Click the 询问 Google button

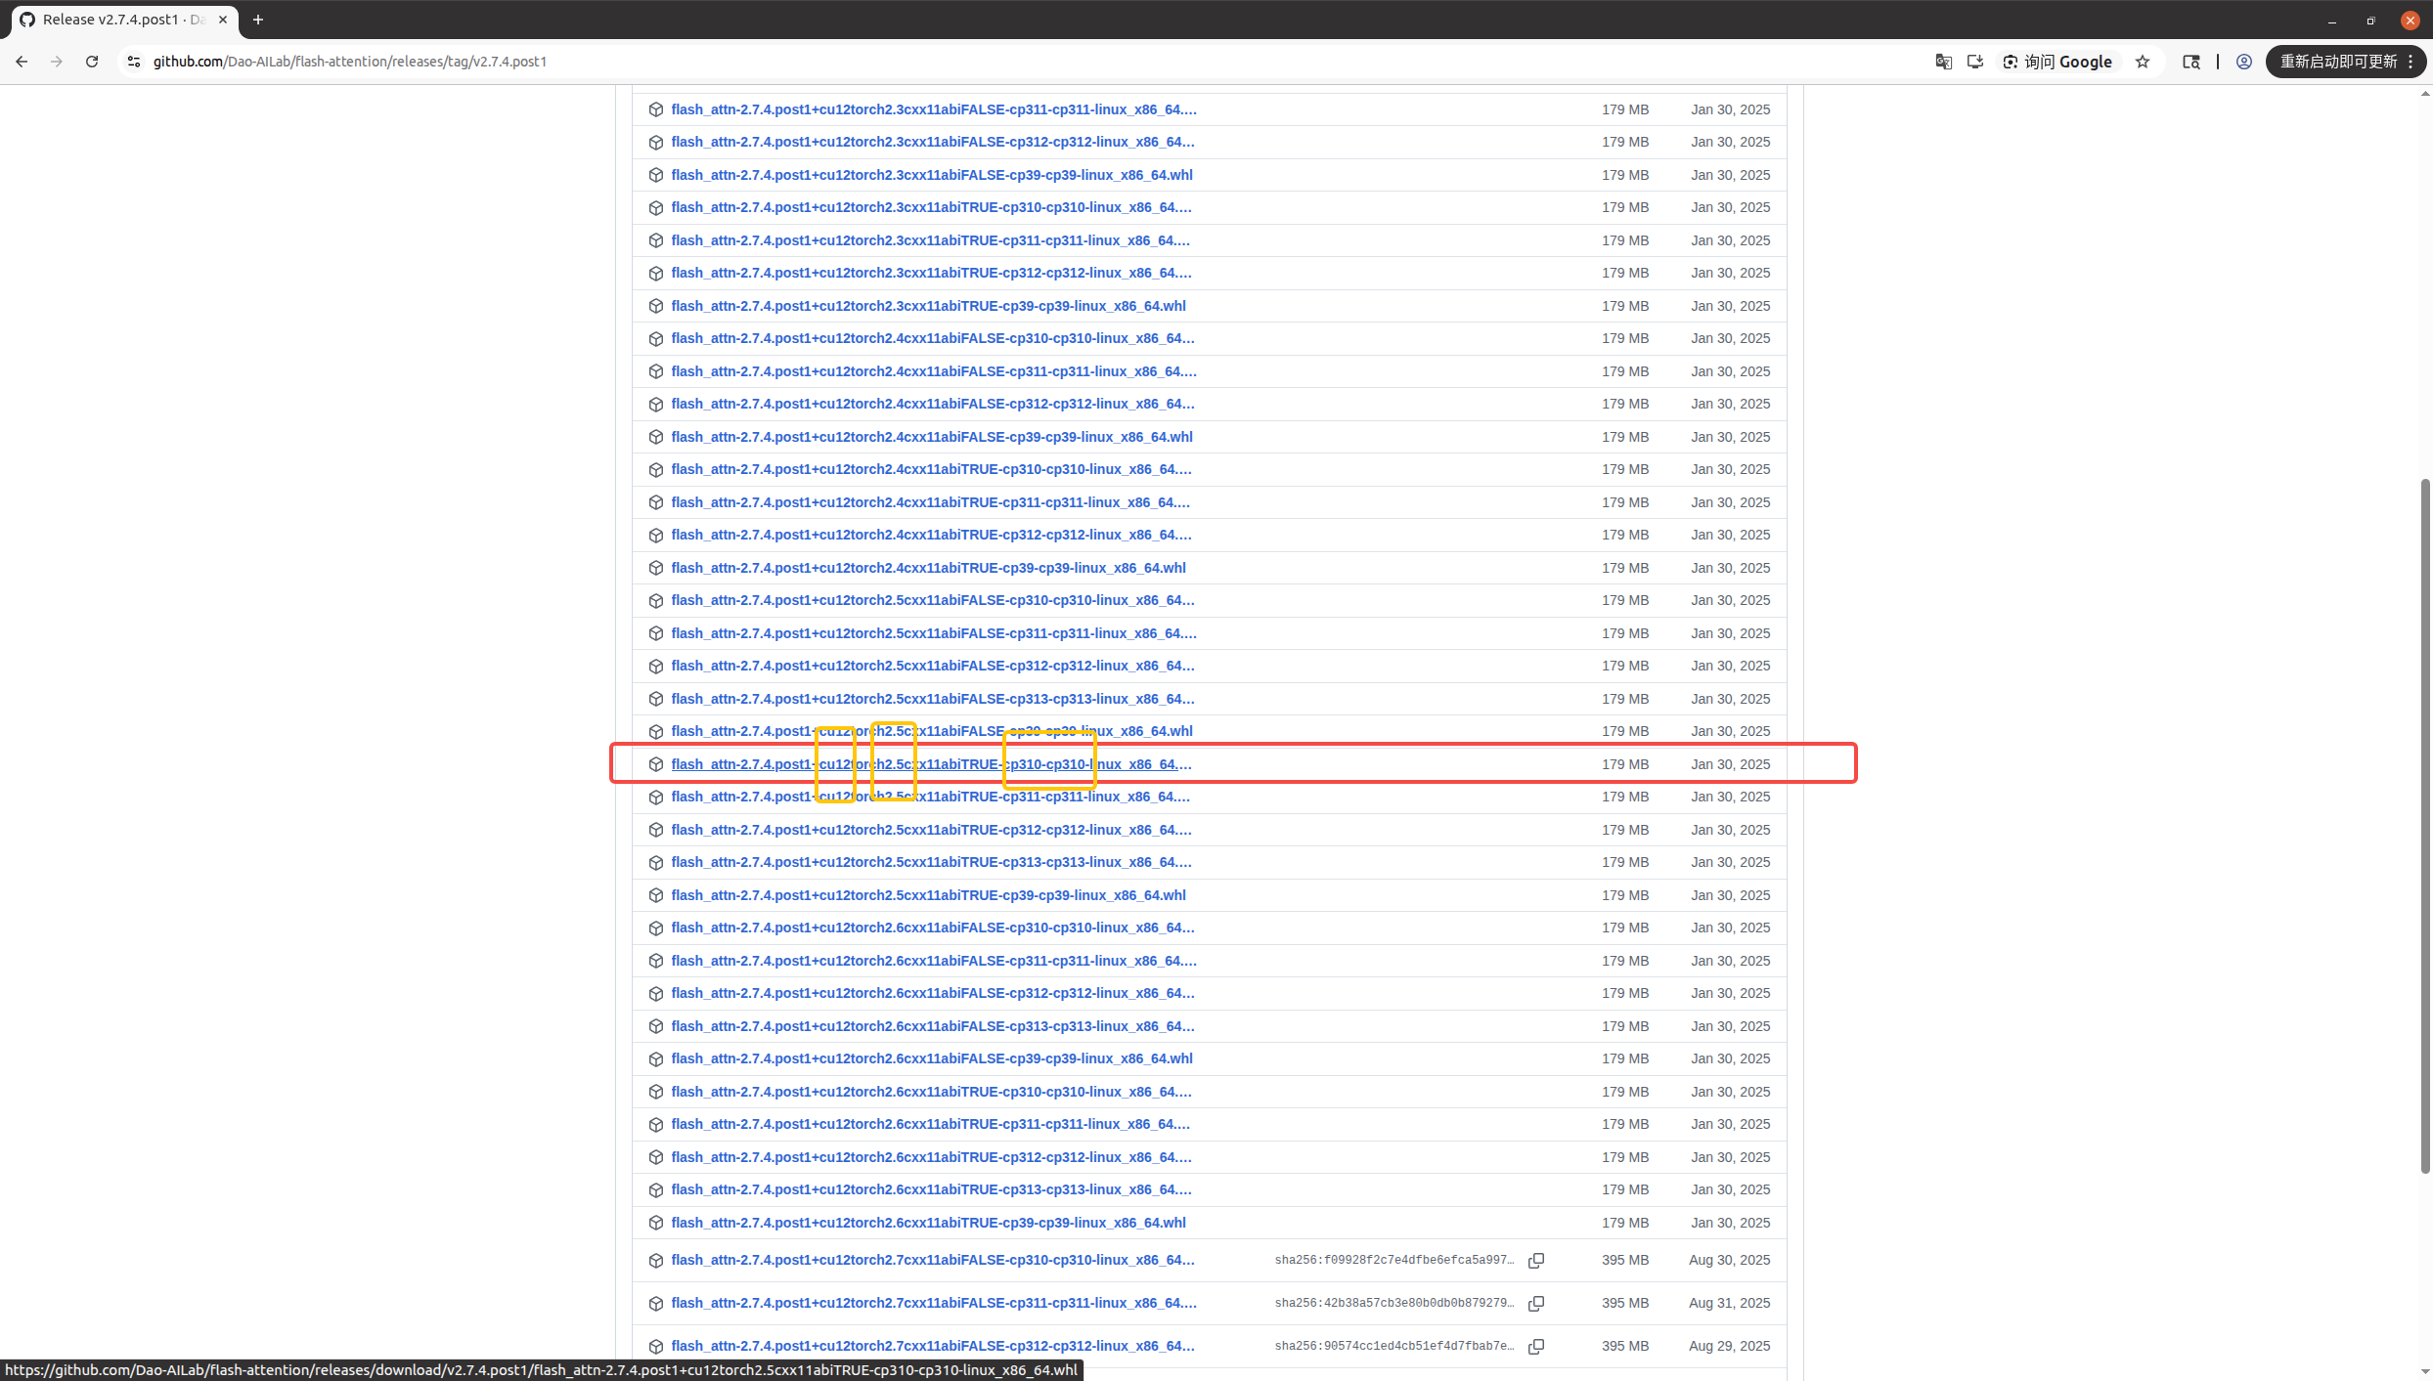tap(2057, 62)
